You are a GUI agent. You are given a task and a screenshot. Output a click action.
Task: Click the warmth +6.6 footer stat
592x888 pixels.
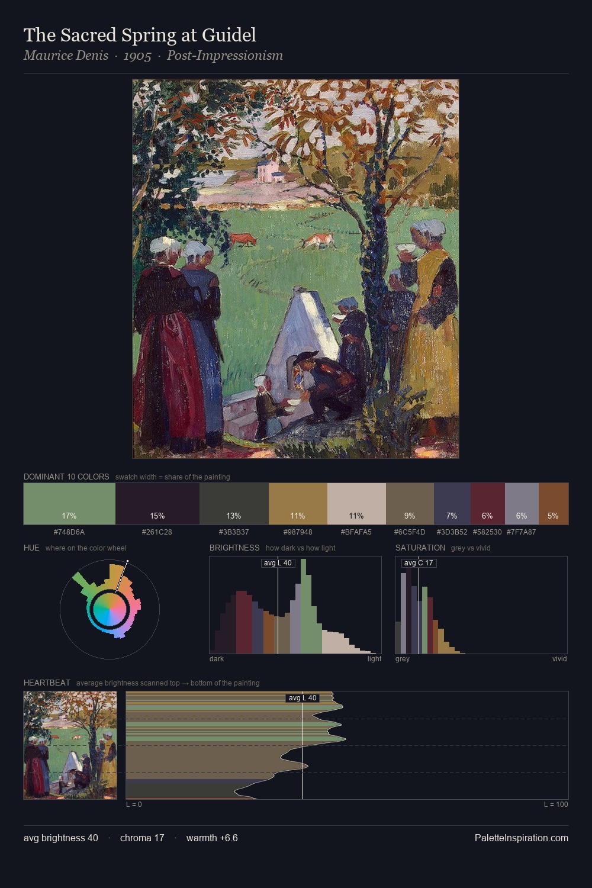point(212,838)
